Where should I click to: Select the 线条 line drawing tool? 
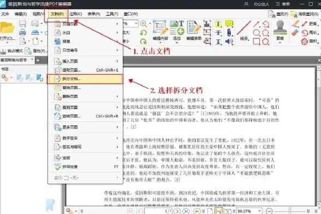(244, 30)
